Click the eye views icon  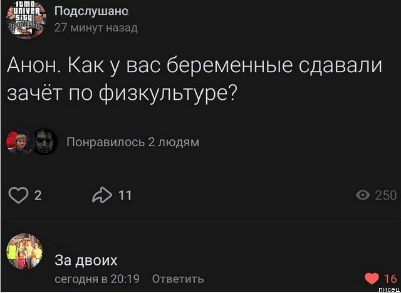pos(362,196)
